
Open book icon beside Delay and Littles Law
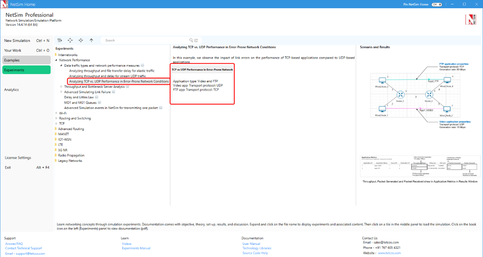click(97, 97)
